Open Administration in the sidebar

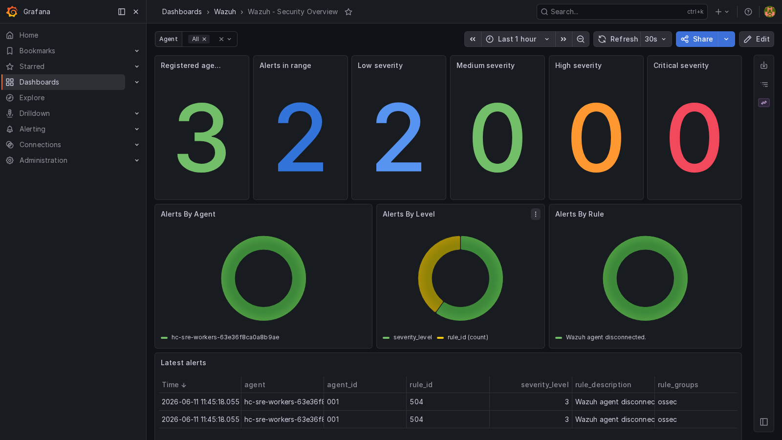click(43, 160)
